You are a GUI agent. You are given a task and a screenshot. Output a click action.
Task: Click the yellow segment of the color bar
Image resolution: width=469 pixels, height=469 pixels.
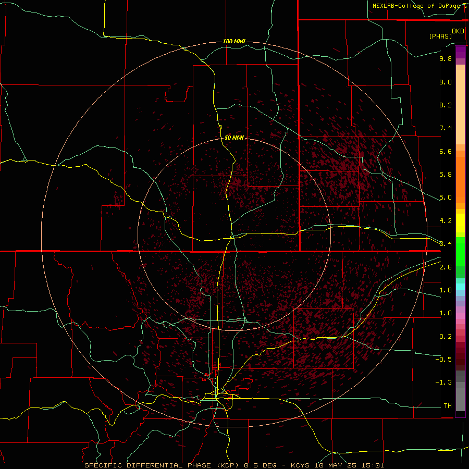coord(460,223)
